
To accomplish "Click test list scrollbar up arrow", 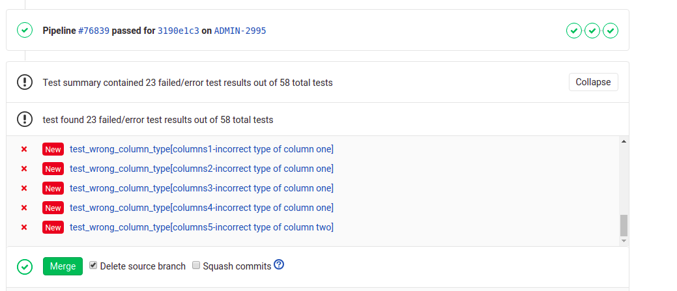I will pyautogui.click(x=624, y=141).
